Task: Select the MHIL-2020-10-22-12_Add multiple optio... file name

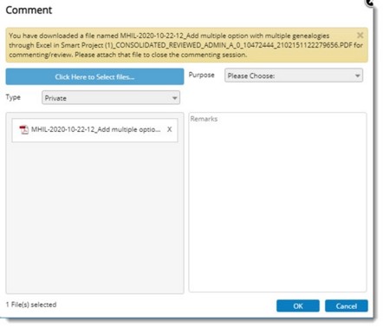Action: click(x=95, y=129)
